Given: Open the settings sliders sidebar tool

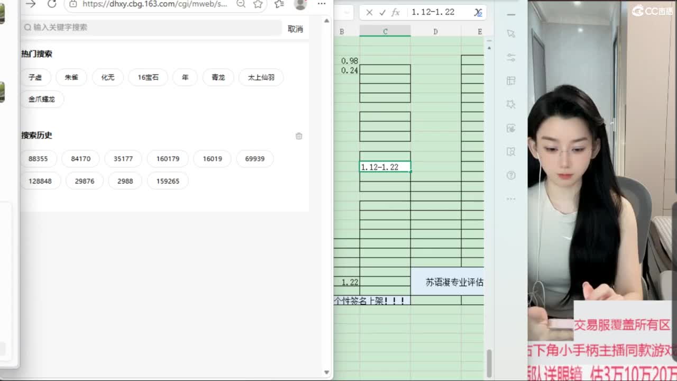Looking at the screenshot, I should 510,57.
